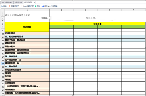
Task: Select the 缴纳各种税金合计 cell
Action: coord(27,70)
